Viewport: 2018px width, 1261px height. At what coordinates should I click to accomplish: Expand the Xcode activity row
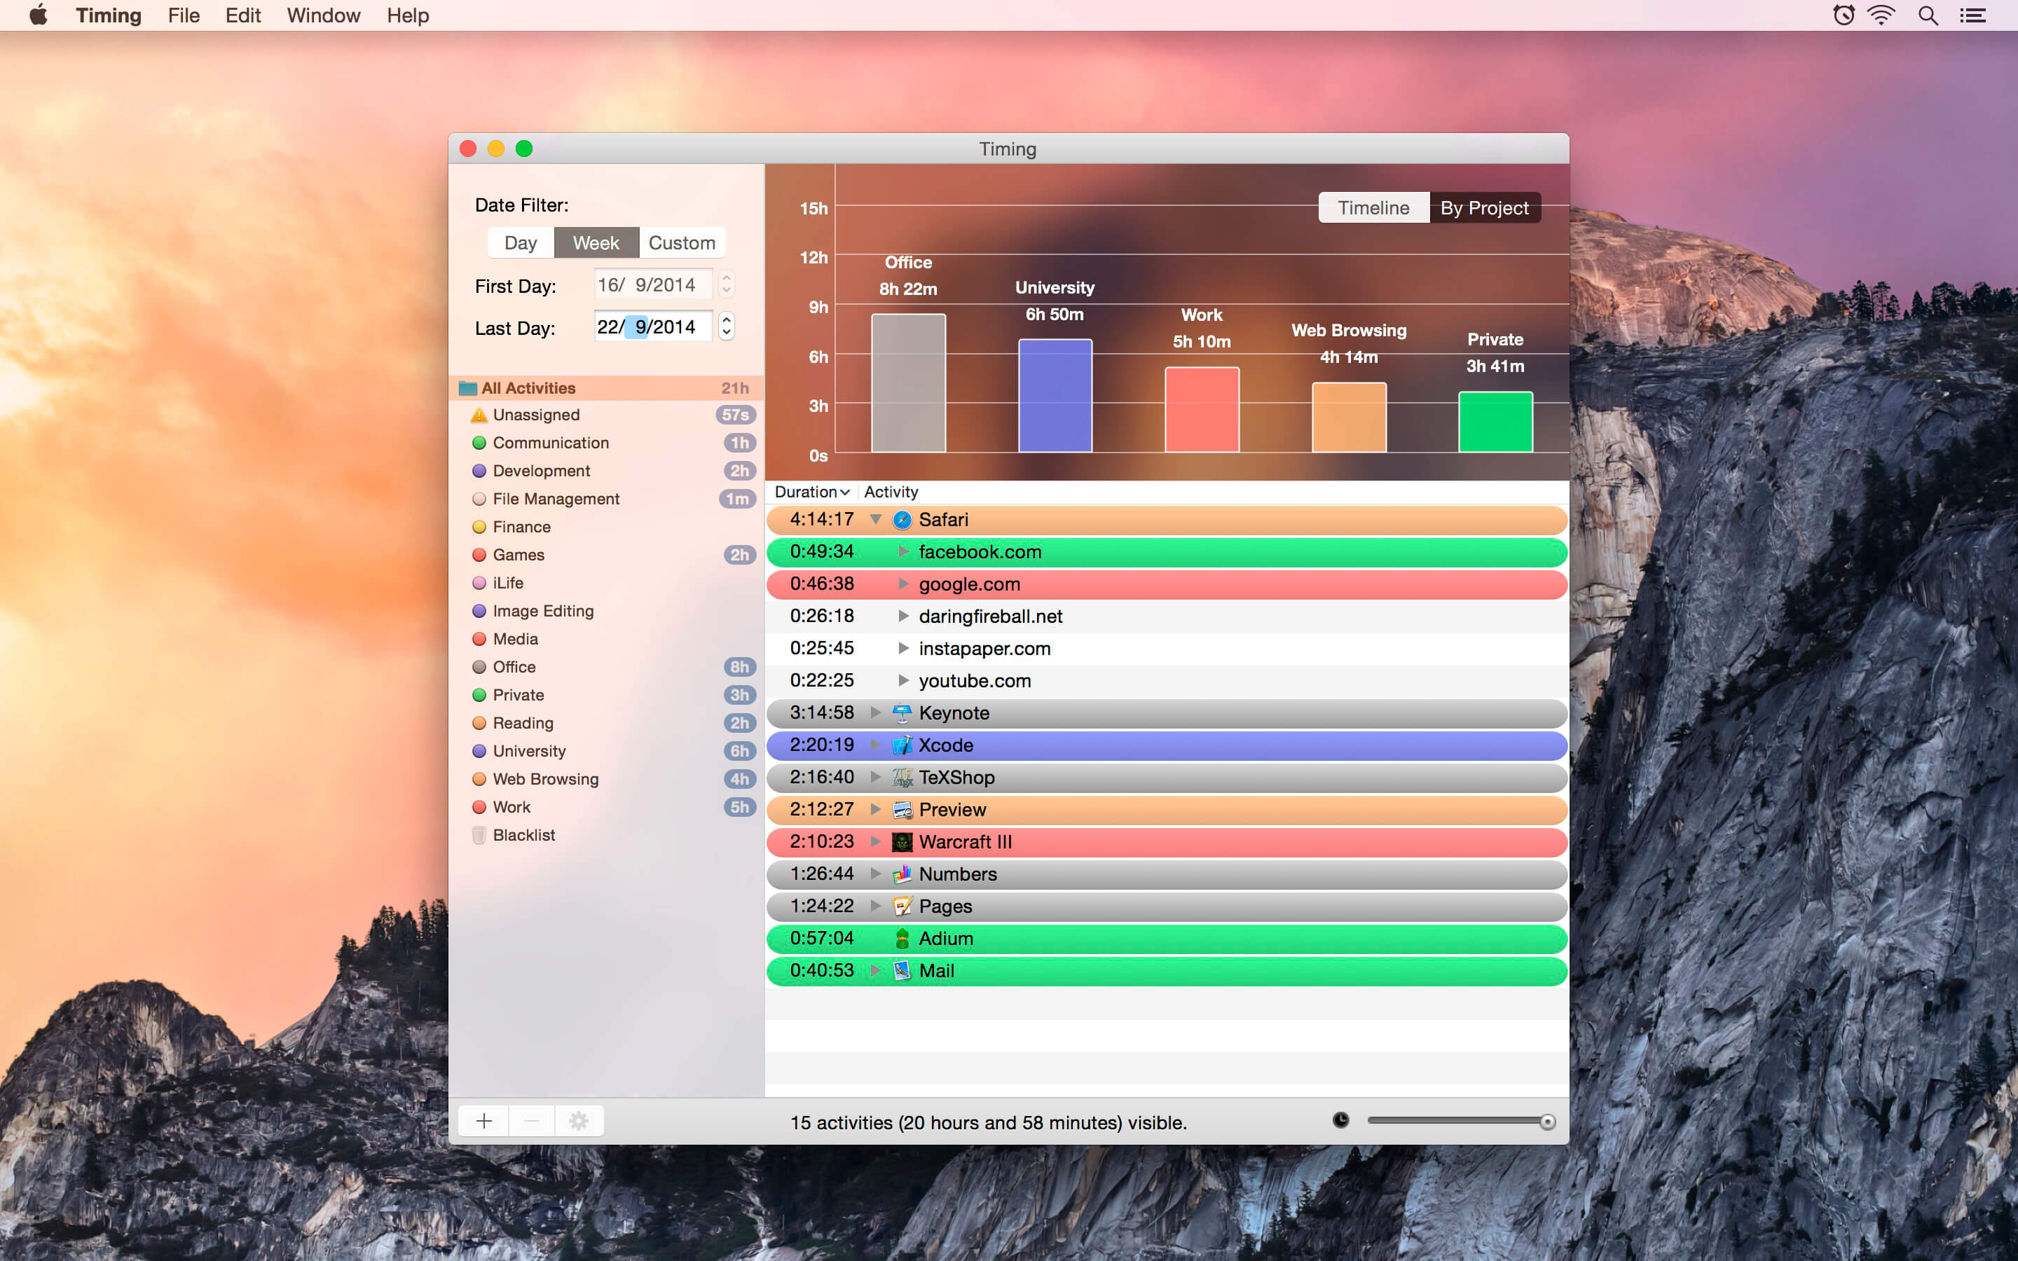[x=876, y=745]
